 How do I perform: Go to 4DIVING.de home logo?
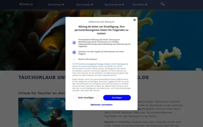[26, 4]
